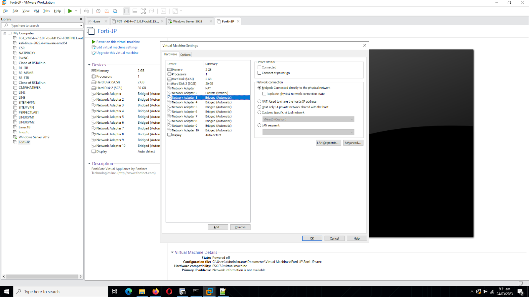
Task: Open the Edit menu
Action: (x=16, y=11)
